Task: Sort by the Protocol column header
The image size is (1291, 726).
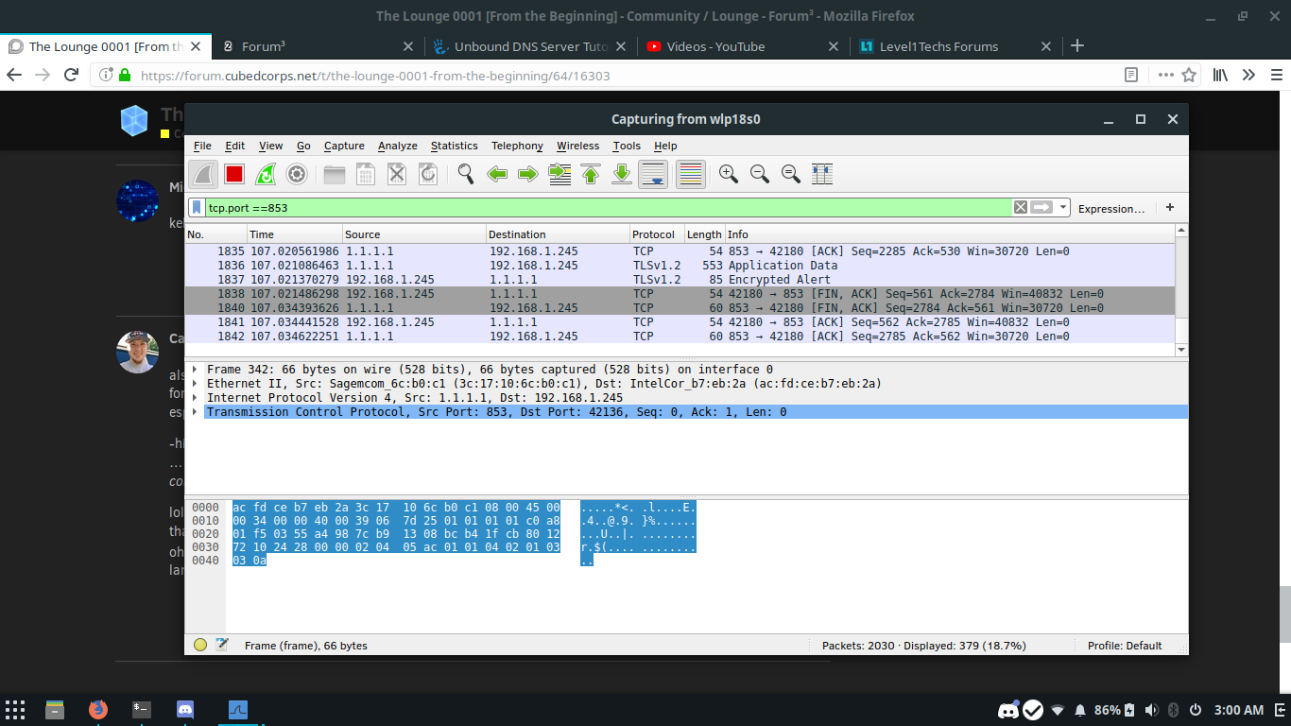Action: (x=657, y=234)
